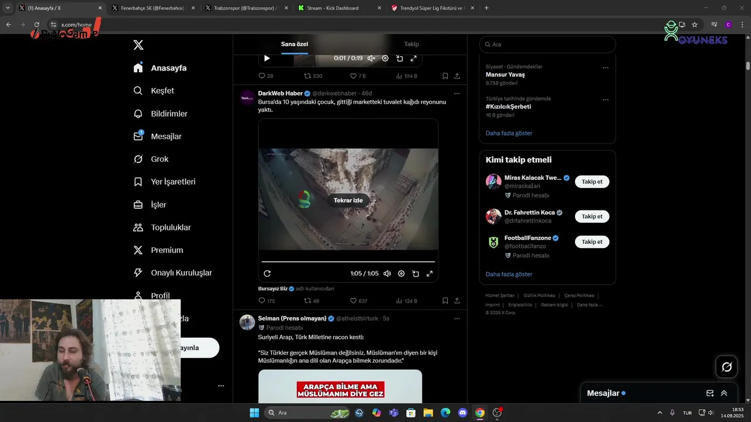Open Mansur Yavaş trend options
751x422 pixels.
pos(605,67)
